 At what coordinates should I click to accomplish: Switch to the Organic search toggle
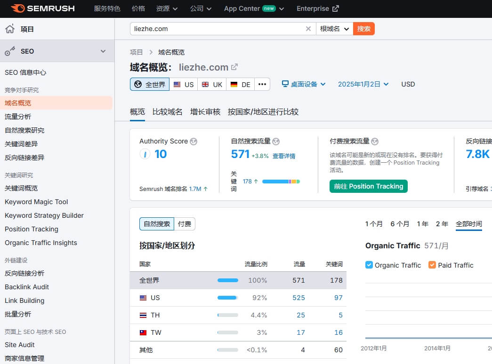157,224
